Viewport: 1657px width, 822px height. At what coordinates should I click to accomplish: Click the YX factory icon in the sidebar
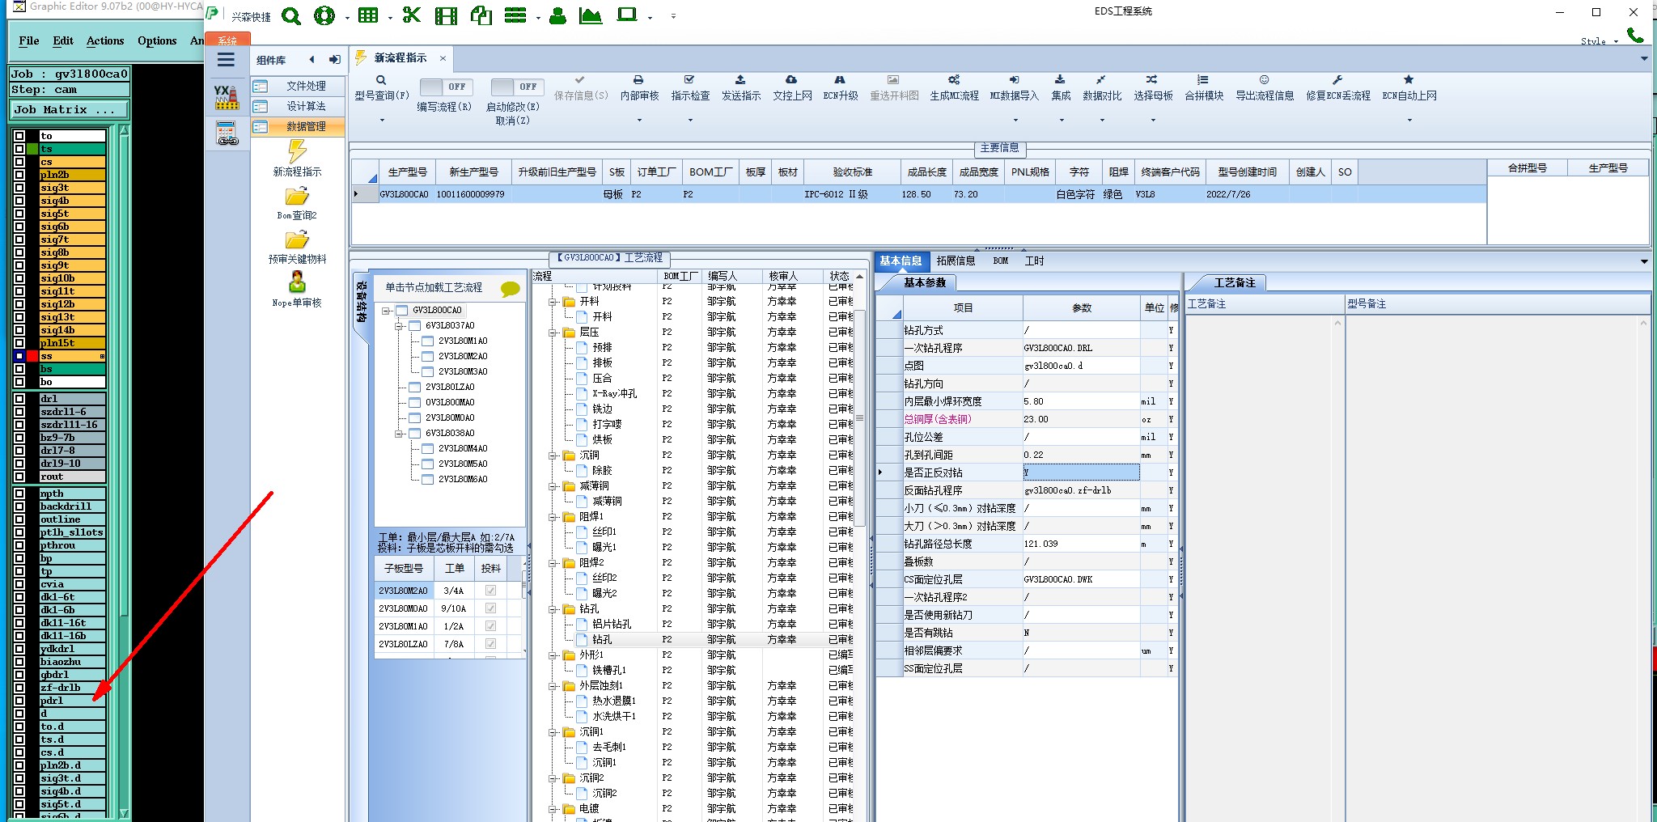(x=227, y=97)
